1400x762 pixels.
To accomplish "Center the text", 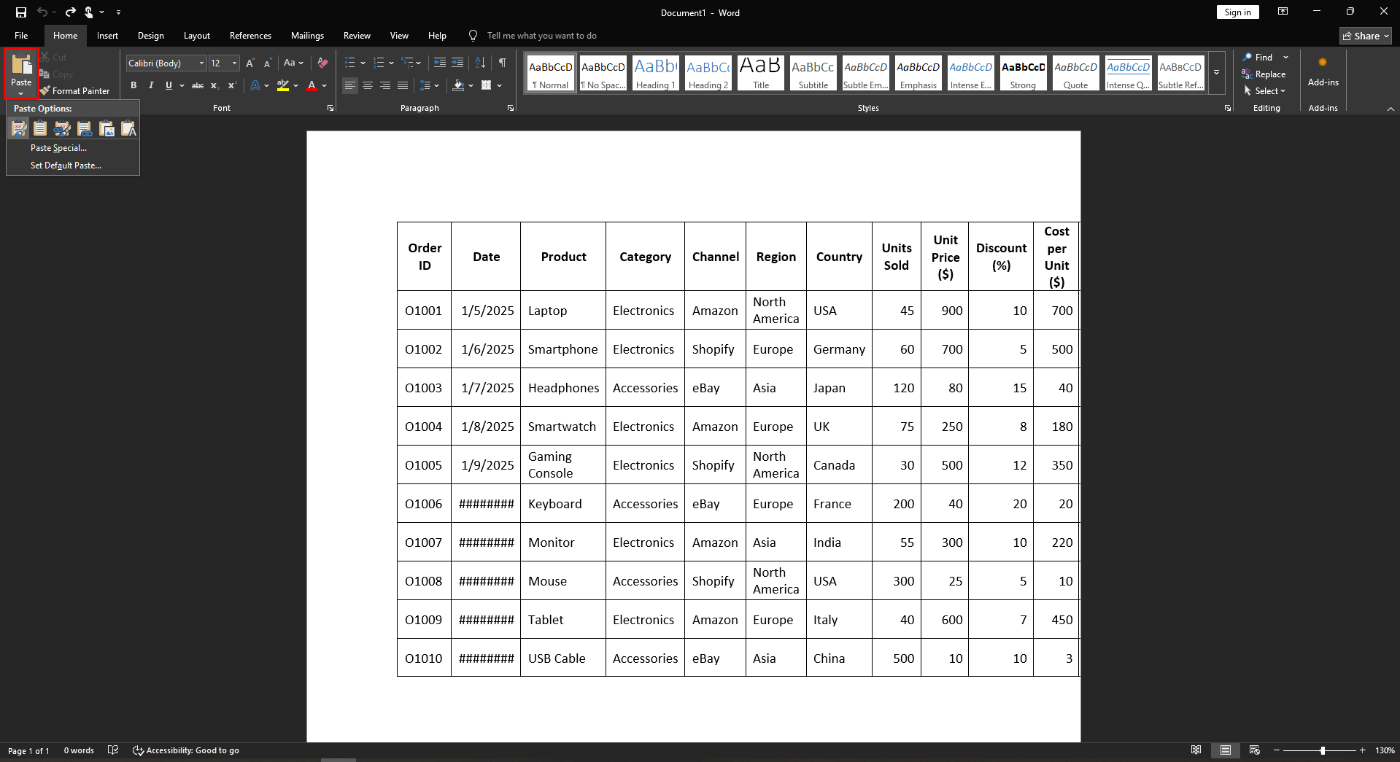I will [x=368, y=85].
